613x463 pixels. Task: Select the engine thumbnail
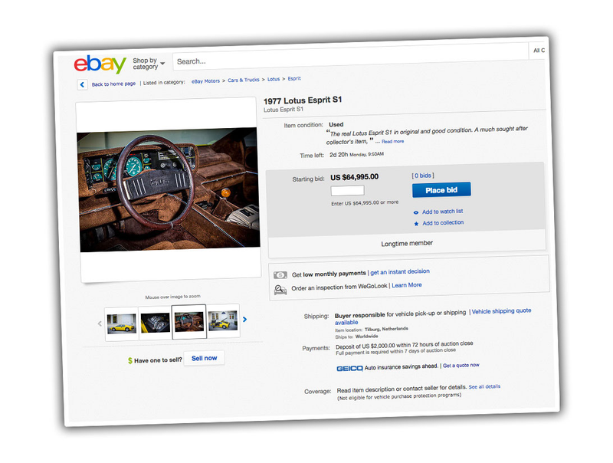pyautogui.click(x=156, y=323)
